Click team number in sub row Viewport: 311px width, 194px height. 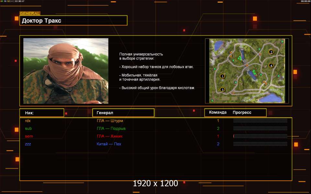[218, 128]
